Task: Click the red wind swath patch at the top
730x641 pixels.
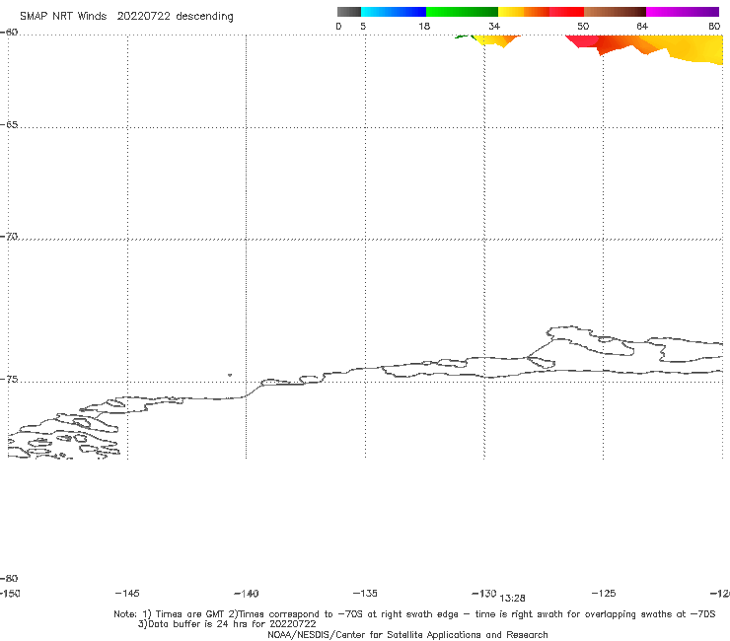Action: [582, 41]
